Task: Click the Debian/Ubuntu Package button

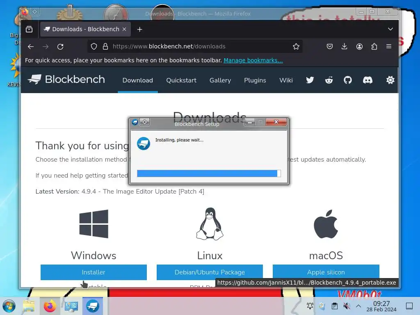Action: tap(210, 272)
